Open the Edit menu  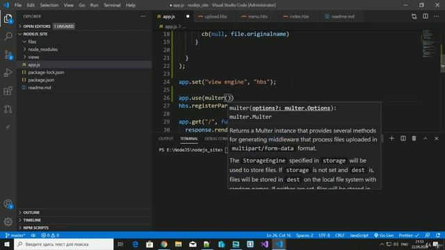coord(31,5)
